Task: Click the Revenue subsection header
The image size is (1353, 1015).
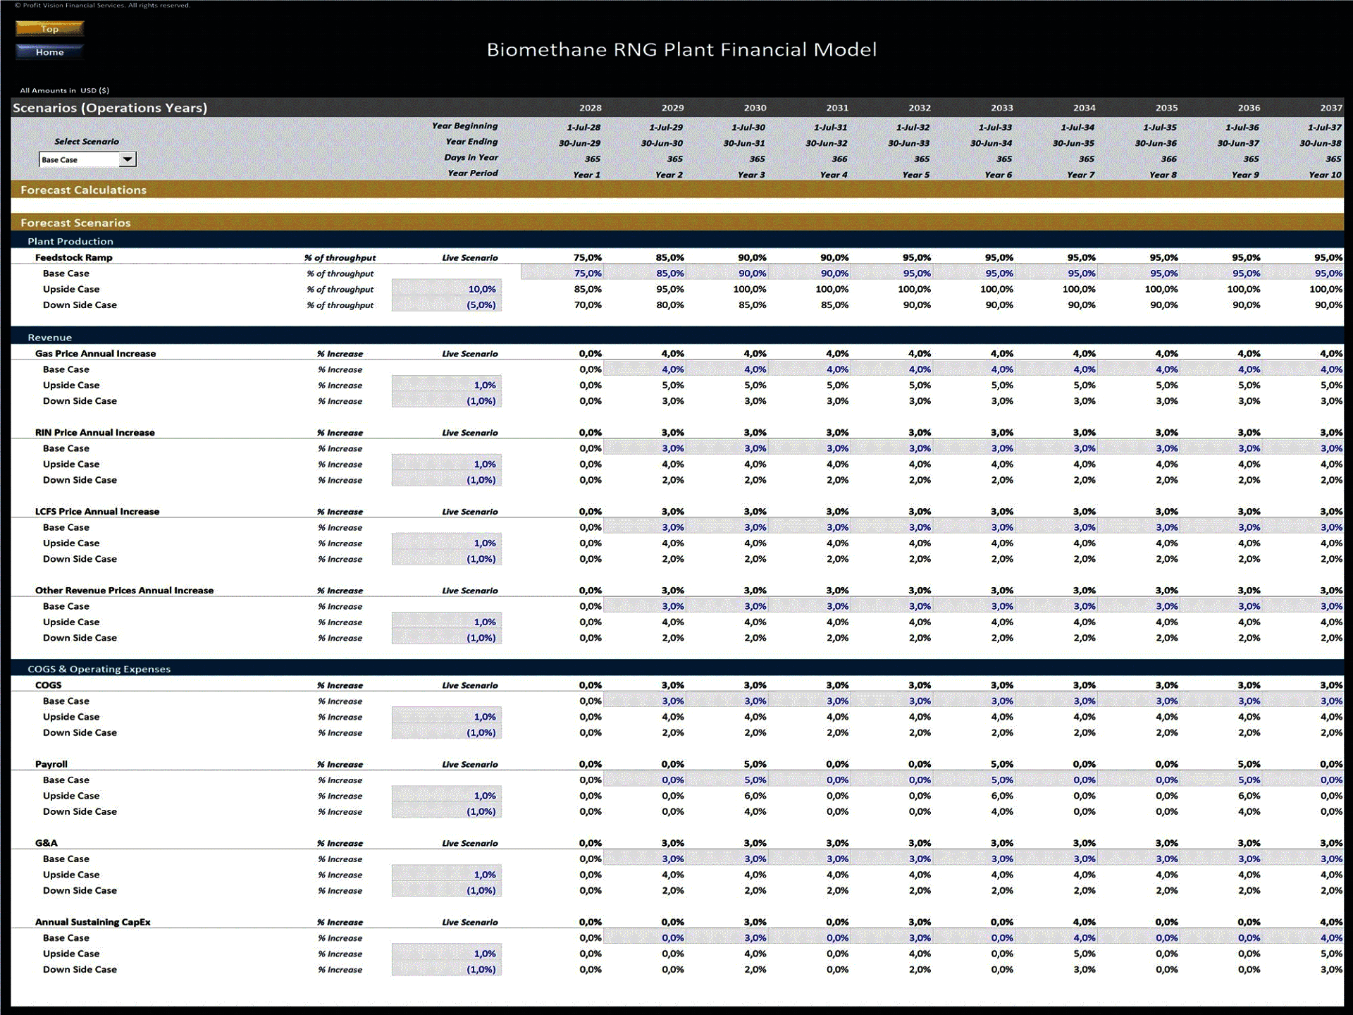Action: click(x=677, y=337)
